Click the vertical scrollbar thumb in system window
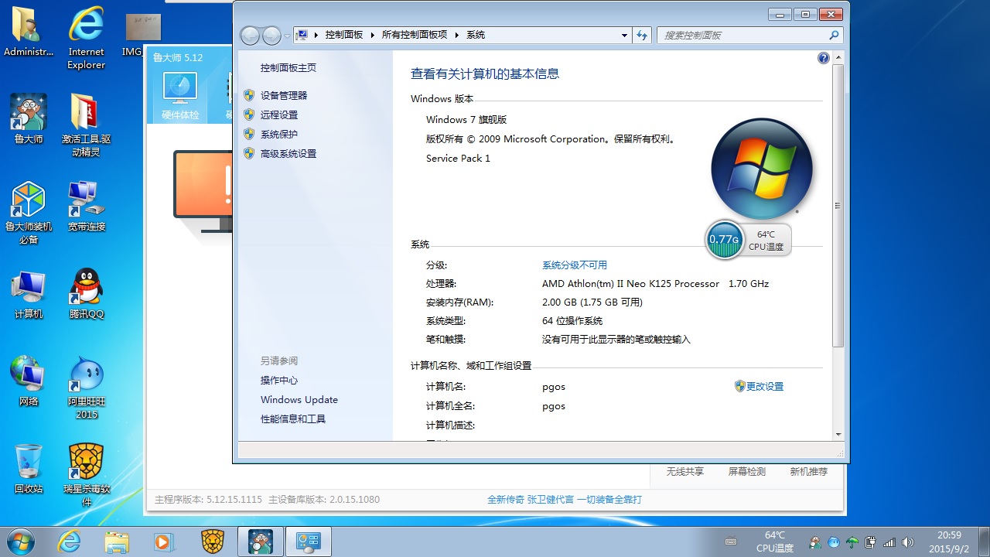Screen dimensions: 990x557 pos(838,206)
